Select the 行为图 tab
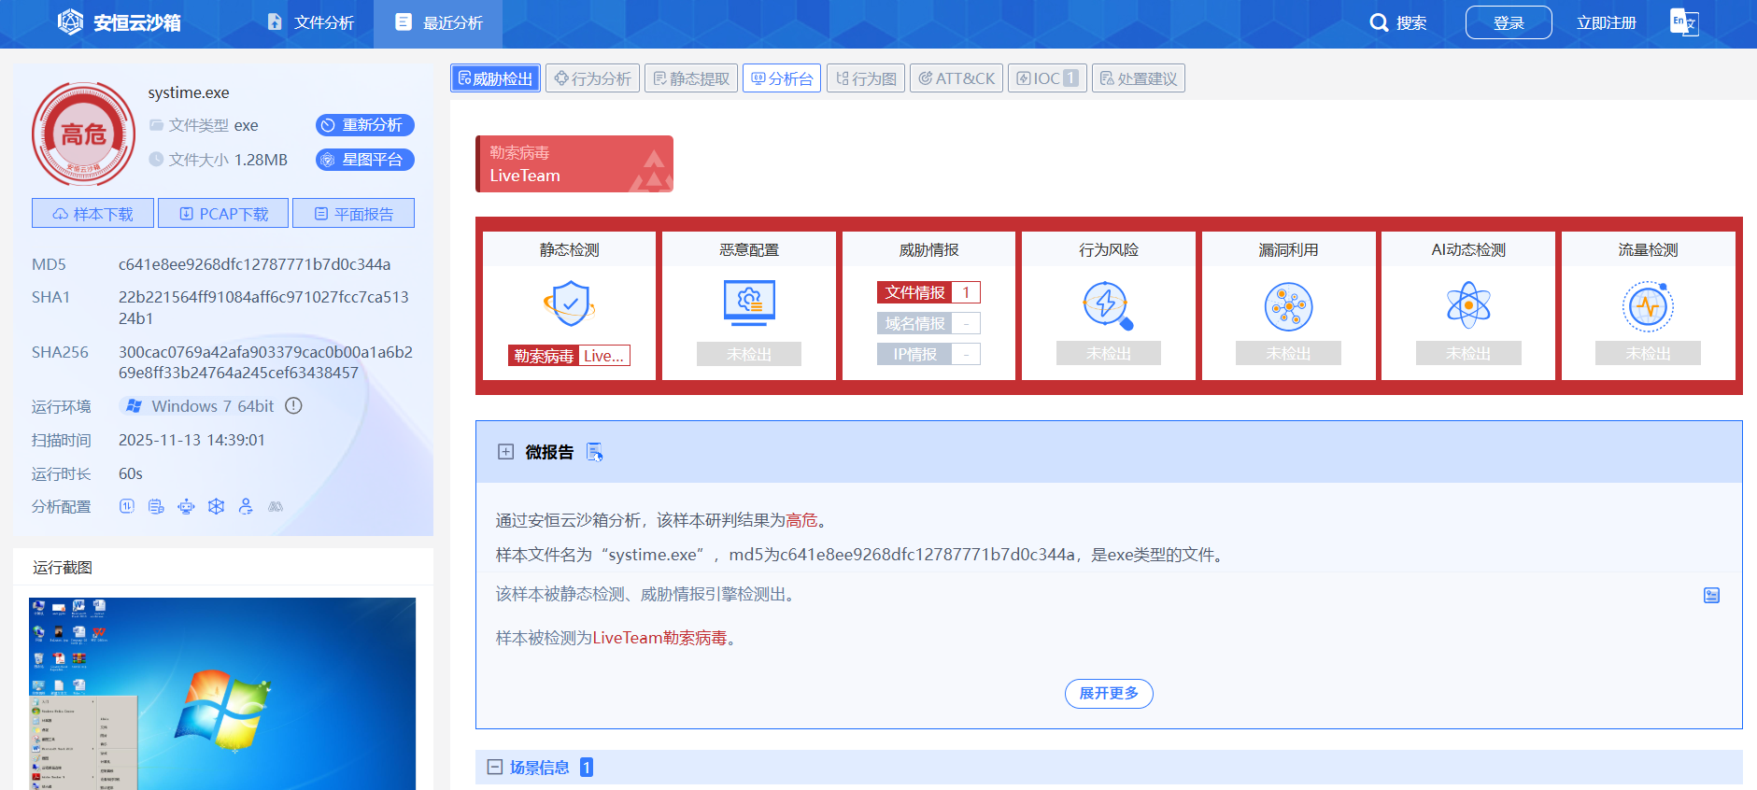Image resolution: width=1757 pixels, height=790 pixels. 866,78
